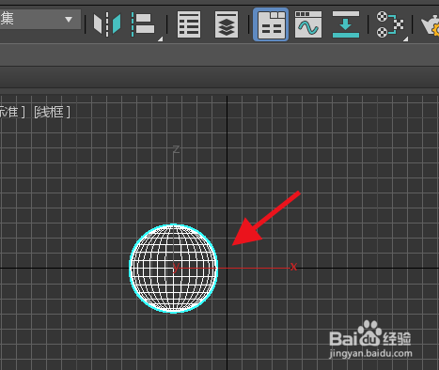Toggle the highlighted Ribbon button
Image resolution: width=439 pixels, height=370 pixels.
[x=271, y=24]
